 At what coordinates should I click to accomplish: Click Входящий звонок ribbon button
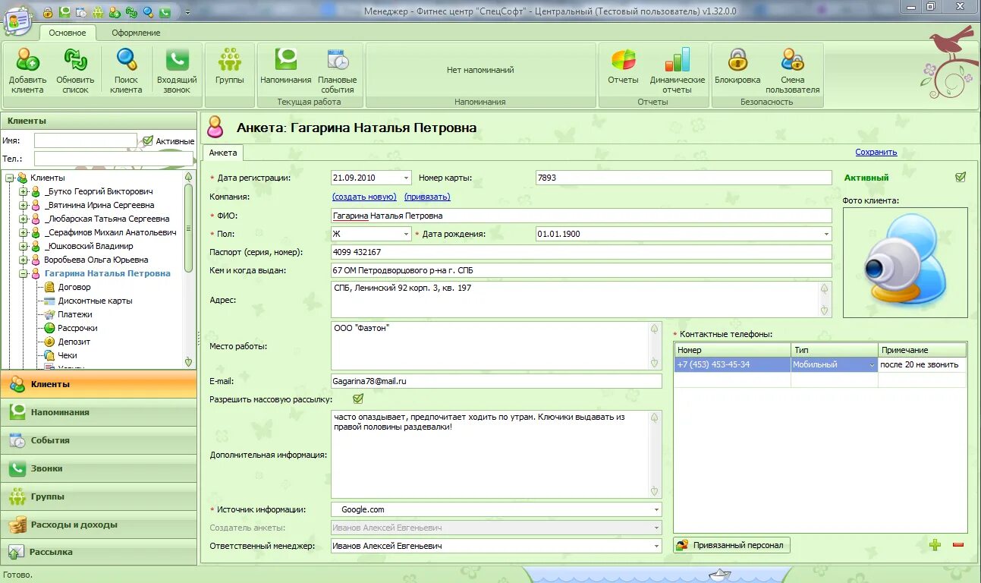177,71
